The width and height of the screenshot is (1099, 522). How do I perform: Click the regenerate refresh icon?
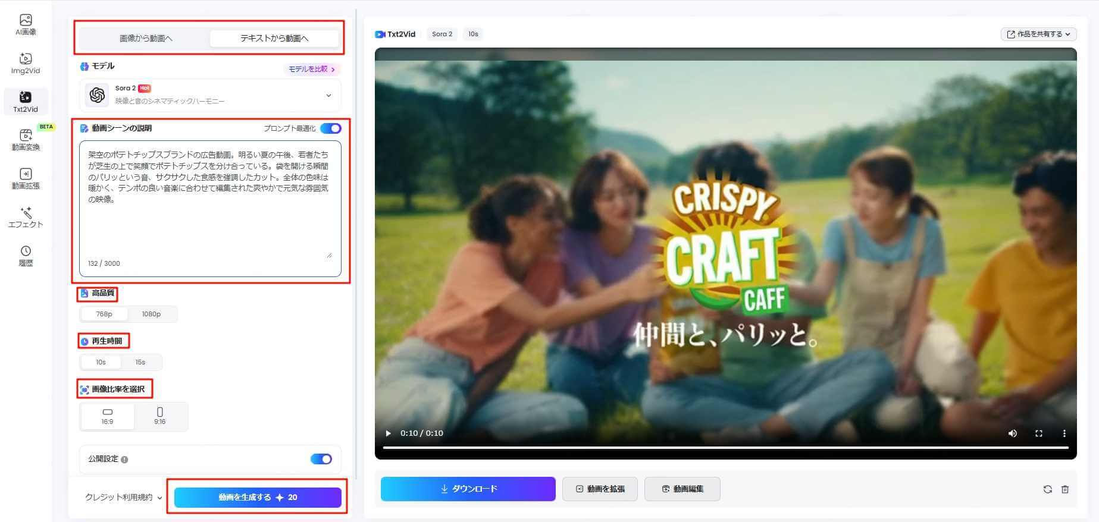click(x=1047, y=489)
